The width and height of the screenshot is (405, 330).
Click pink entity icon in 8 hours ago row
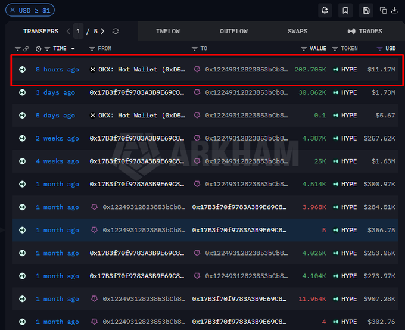click(x=197, y=69)
